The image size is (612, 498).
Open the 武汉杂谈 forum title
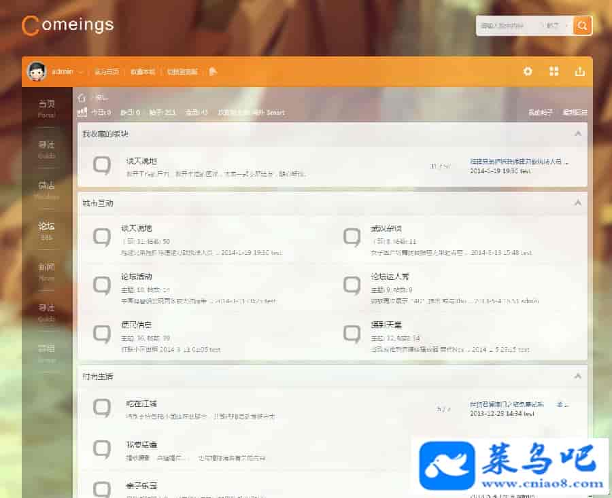(x=386, y=228)
